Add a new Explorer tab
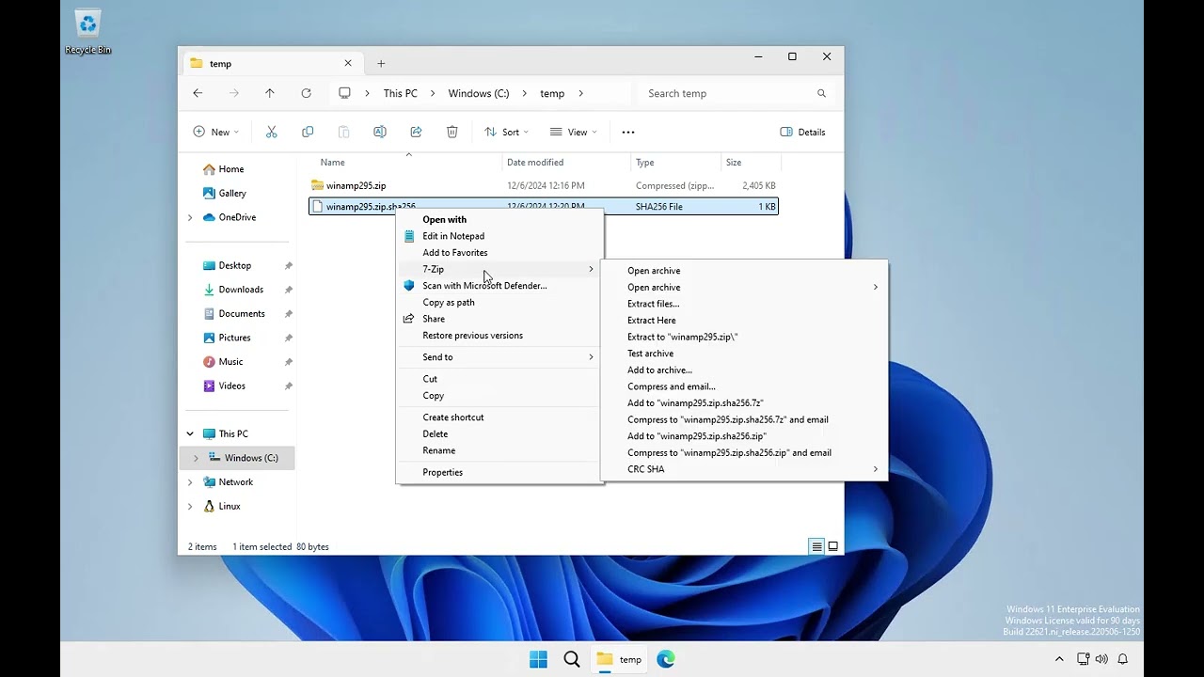This screenshot has width=1204, height=677. coord(381,63)
